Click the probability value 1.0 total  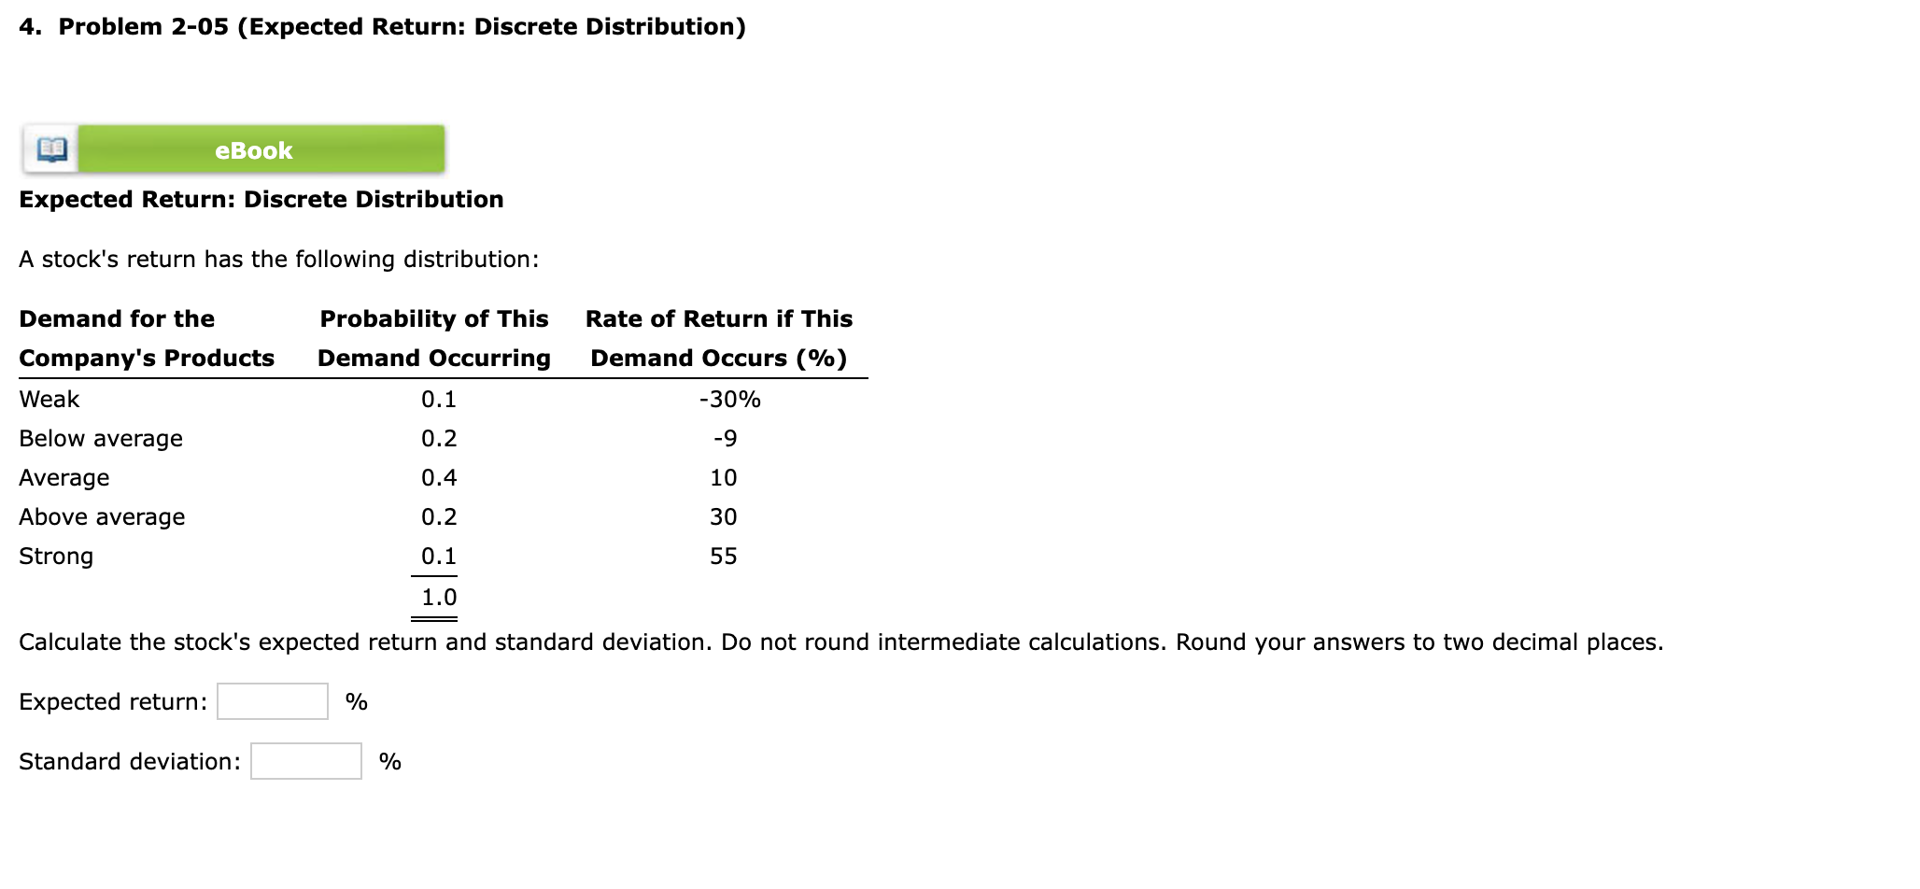[x=437, y=595]
